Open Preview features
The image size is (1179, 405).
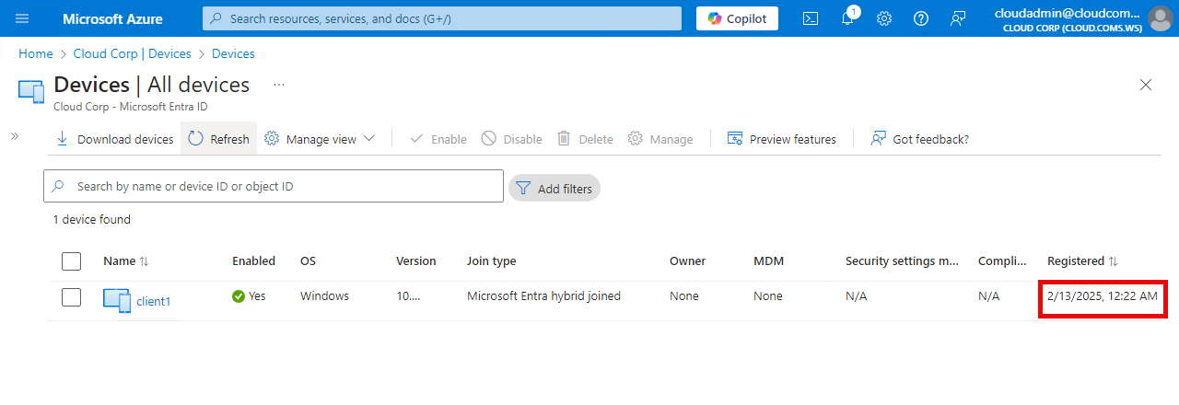782,139
